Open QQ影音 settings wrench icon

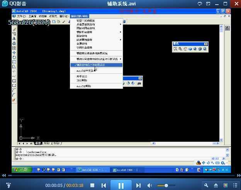206,185
